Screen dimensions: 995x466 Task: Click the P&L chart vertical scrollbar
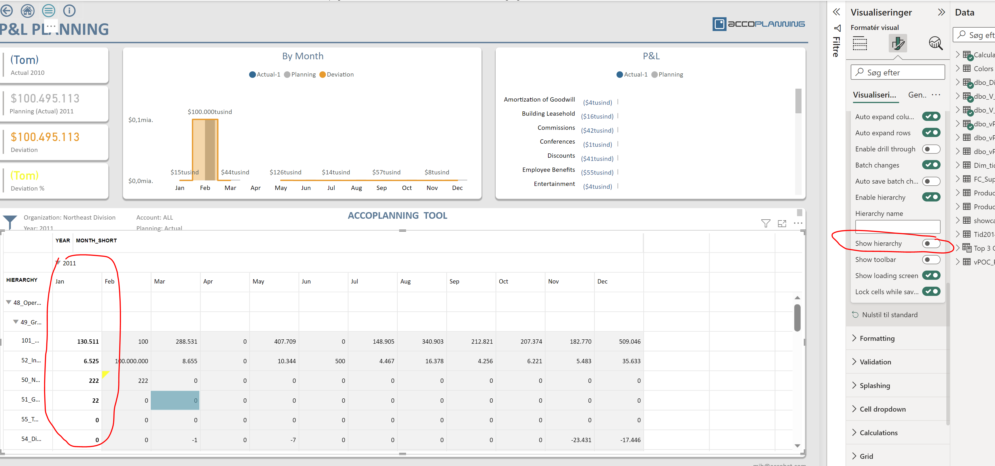coord(798,101)
